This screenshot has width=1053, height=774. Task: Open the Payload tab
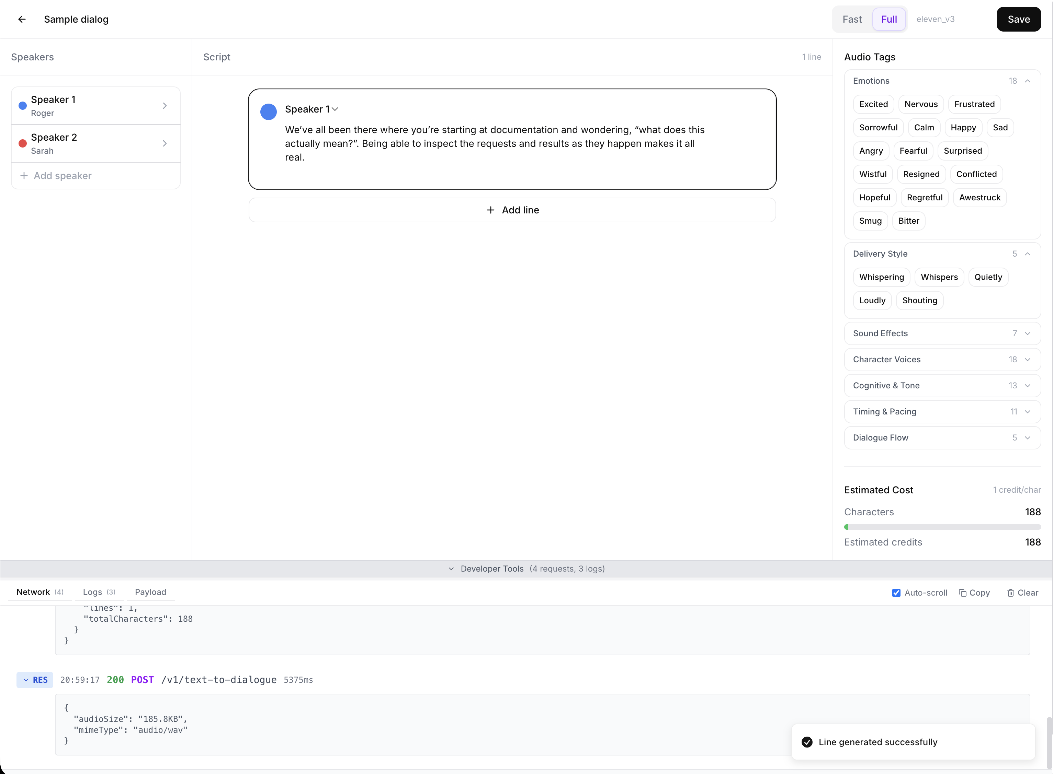(150, 592)
